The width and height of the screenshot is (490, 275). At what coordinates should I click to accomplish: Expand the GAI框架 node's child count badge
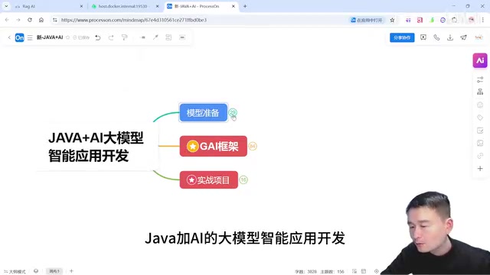[x=253, y=146]
